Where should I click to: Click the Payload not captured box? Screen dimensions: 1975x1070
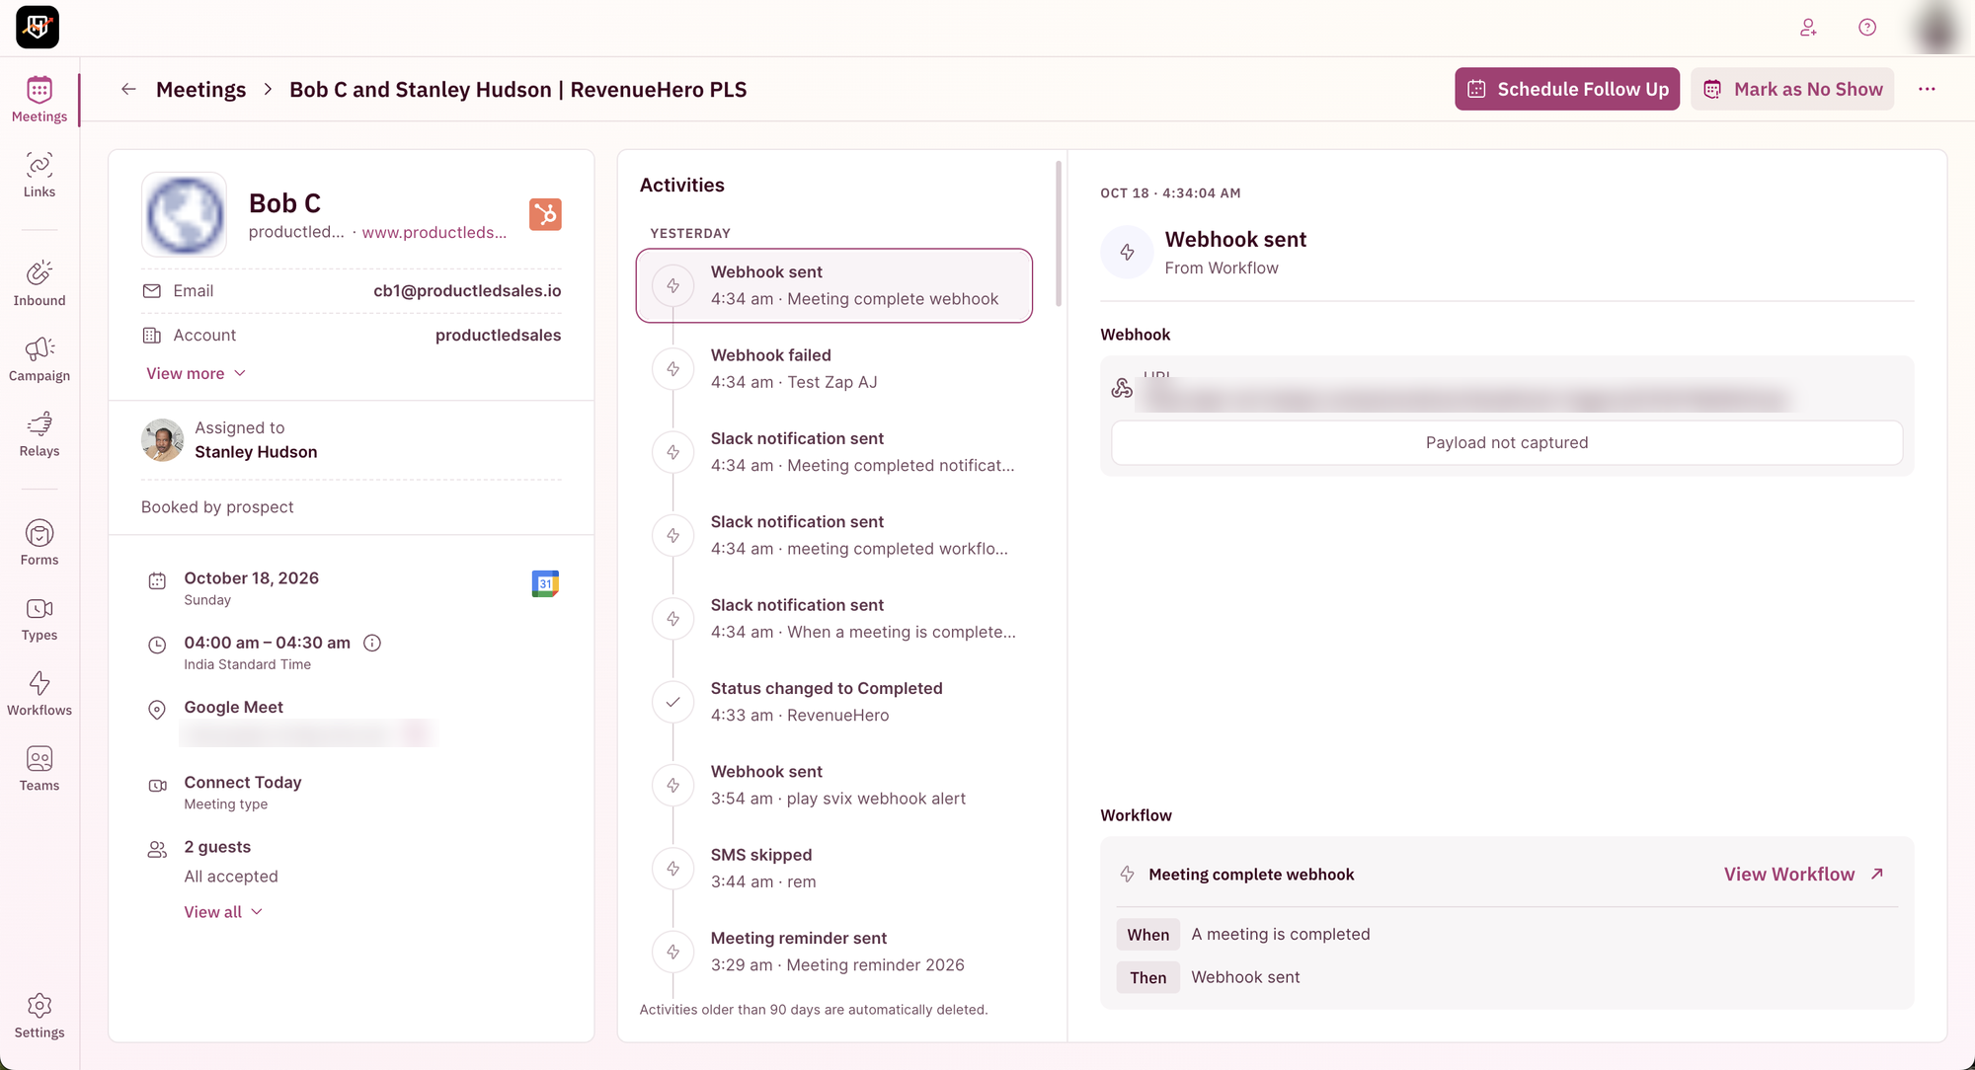click(1507, 442)
